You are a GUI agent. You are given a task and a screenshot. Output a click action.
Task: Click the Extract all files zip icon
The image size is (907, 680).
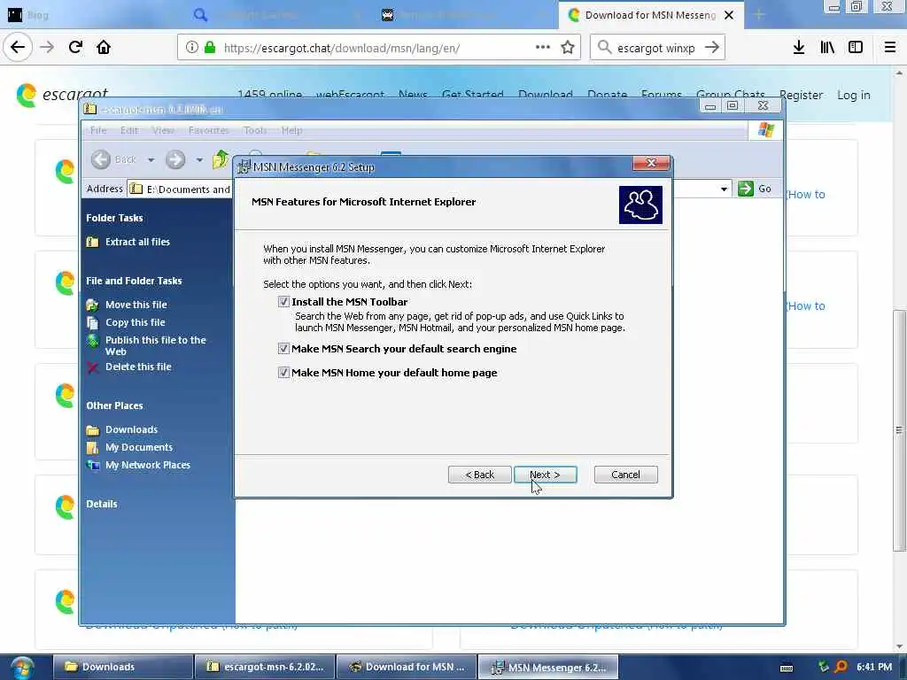pyautogui.click(x=92, y=242)
